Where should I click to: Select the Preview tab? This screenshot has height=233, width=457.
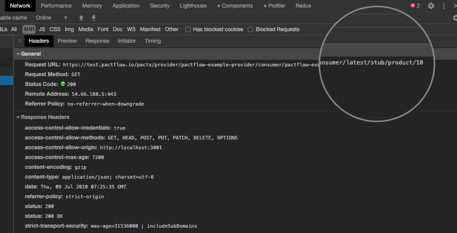(x=67, y=41)
